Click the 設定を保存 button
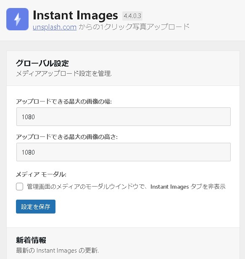 coord(36,206)
